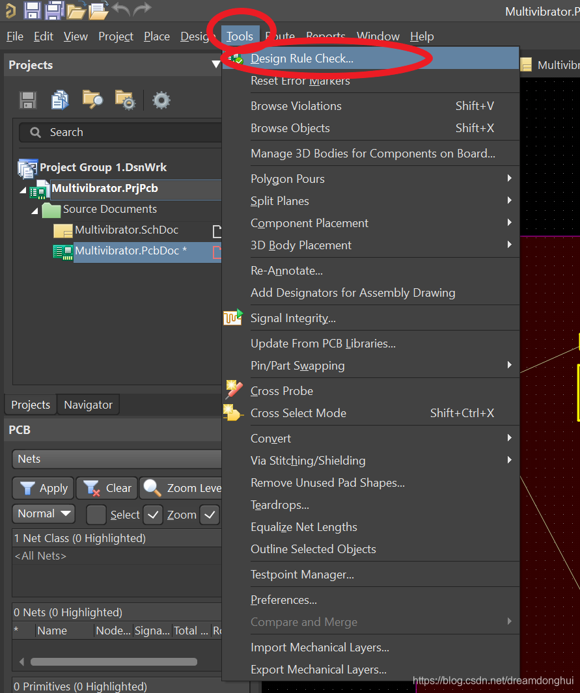Toggle the checkbox right of Zoom label
This screenshot has width=580, height=693.
click(x=210, y=515)
